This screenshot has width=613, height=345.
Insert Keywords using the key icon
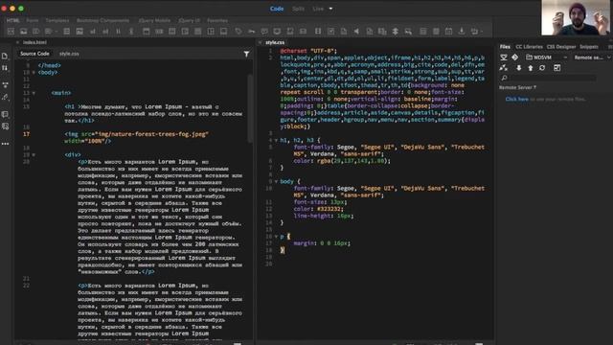point(251,32)
